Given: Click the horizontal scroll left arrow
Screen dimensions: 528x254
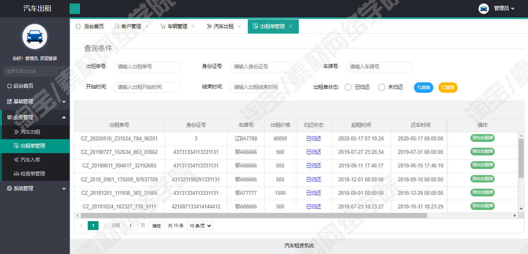Looking at the screenshot, I should click(x=77, y=215).
